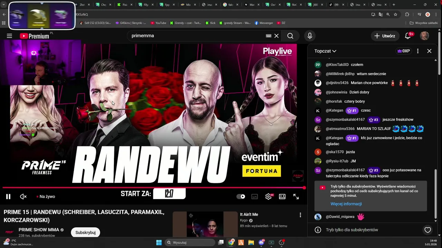The height and width of the screenshot is (248, 442).
Task: Open the PRIME SHOW MMA channel avatar
Action: pyautogui.click(x=9, y=232)
